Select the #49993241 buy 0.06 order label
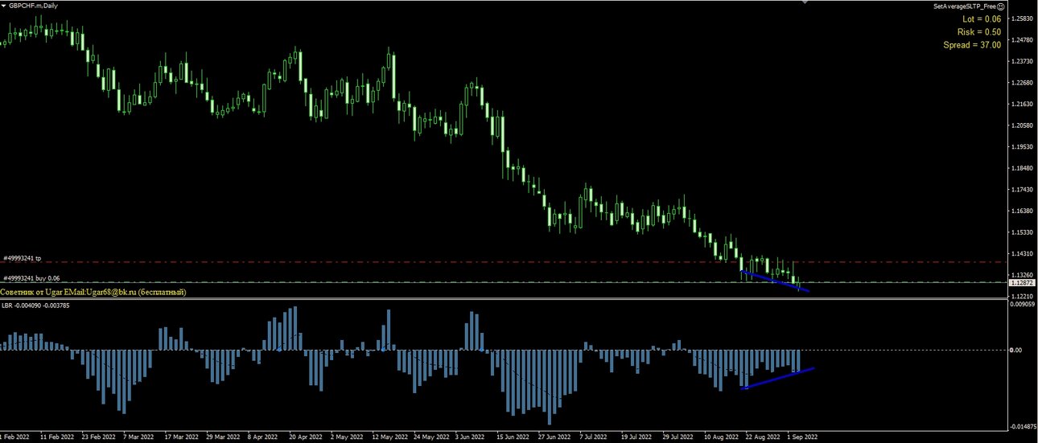The width and height of the screenshot is (1038, 443). pos(30,278)
